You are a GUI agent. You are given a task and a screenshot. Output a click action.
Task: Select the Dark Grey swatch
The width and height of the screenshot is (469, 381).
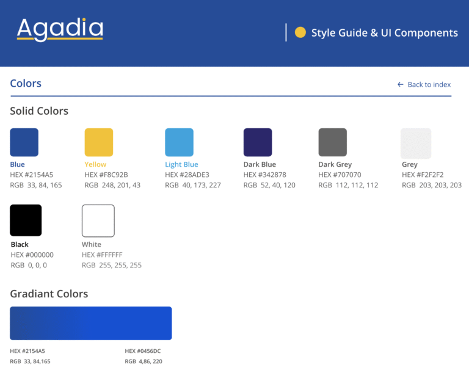[332, 142]
